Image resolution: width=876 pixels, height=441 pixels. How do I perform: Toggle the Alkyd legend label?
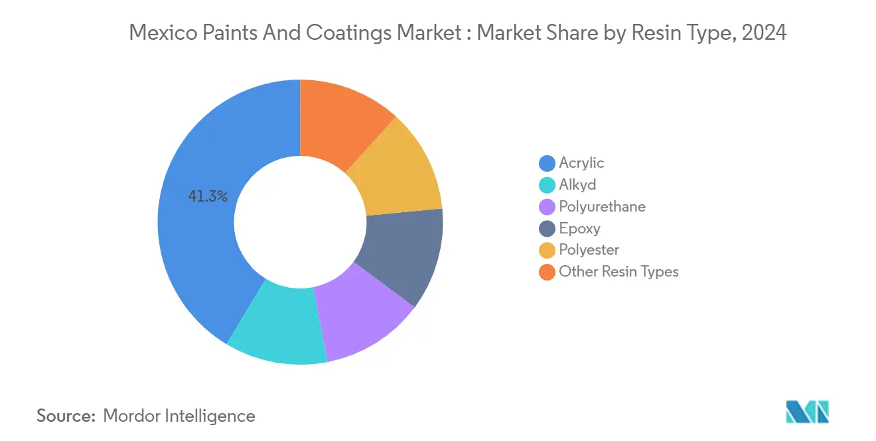pos(577,184)
